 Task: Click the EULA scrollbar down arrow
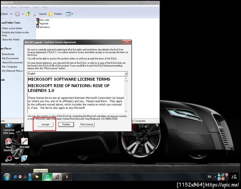point(126,112)
